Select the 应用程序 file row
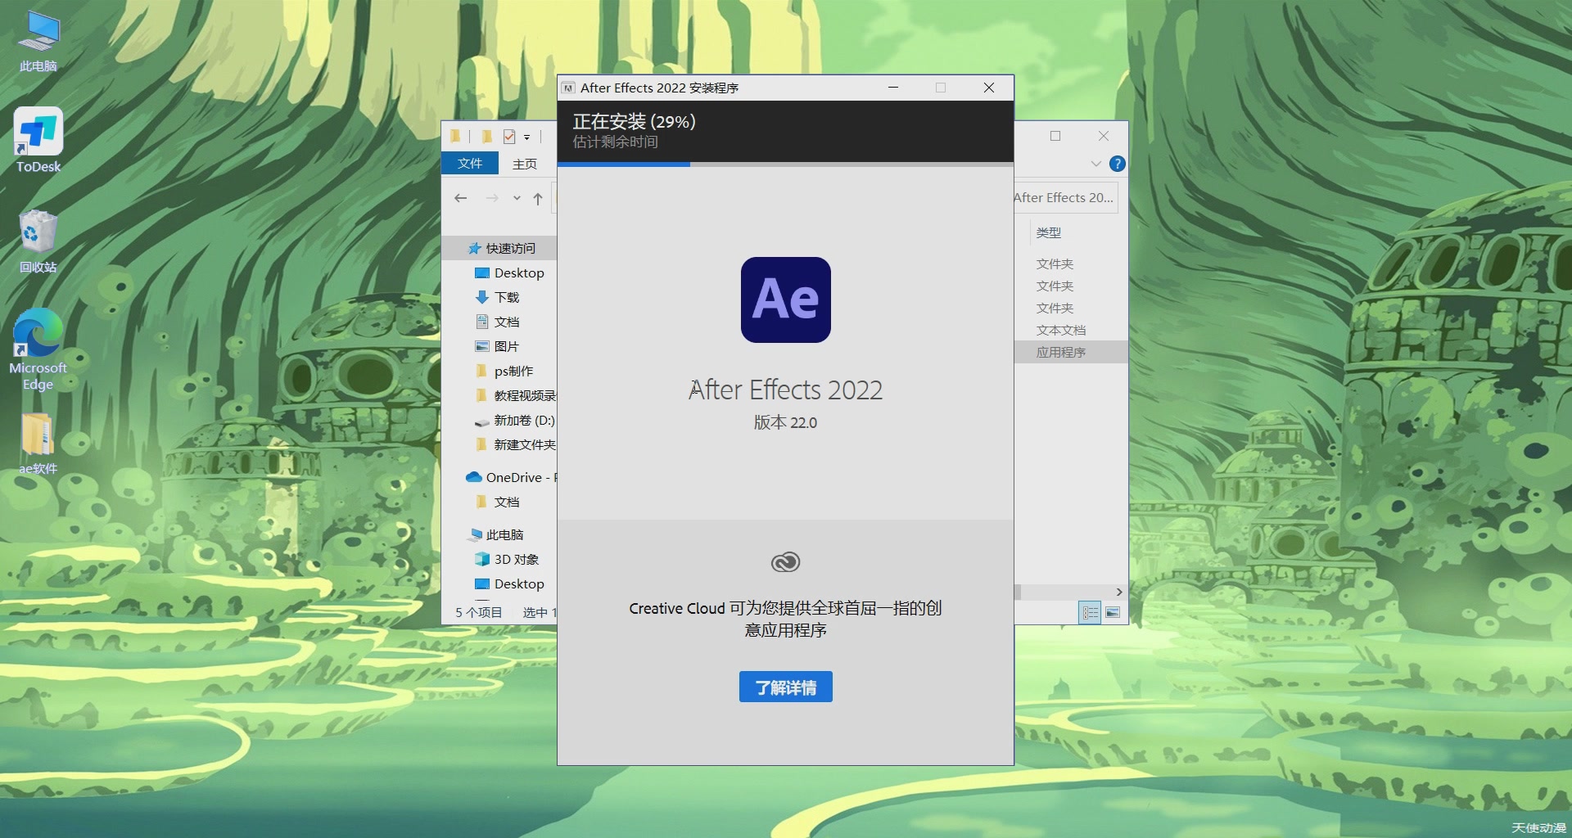 (1071, 352)
